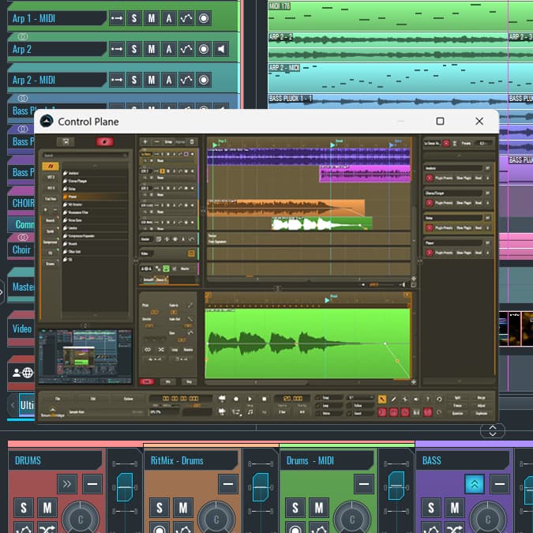
Task: Select the ARP 2 - MIDI clip in arrangement
Action: (387, 77)
